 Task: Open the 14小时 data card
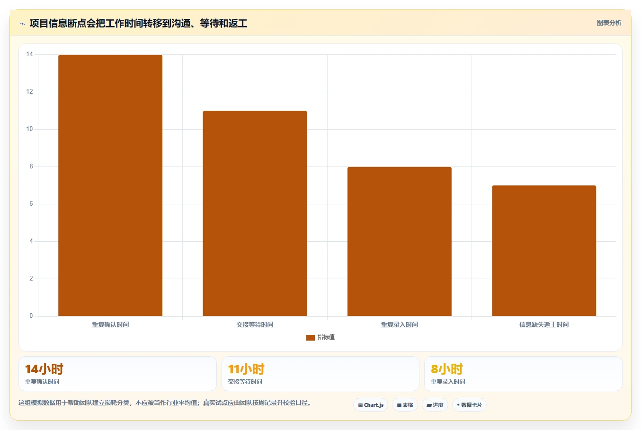(117, 374)
